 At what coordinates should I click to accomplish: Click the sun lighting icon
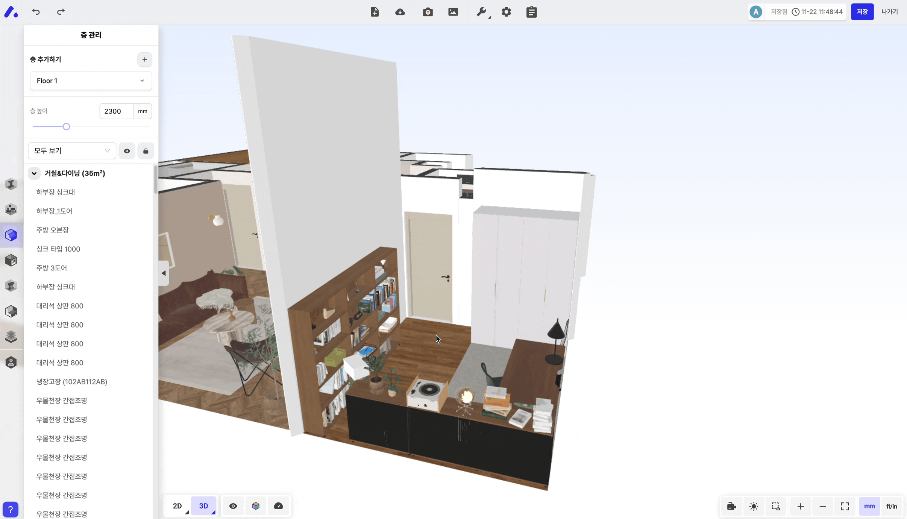[754, 506]
